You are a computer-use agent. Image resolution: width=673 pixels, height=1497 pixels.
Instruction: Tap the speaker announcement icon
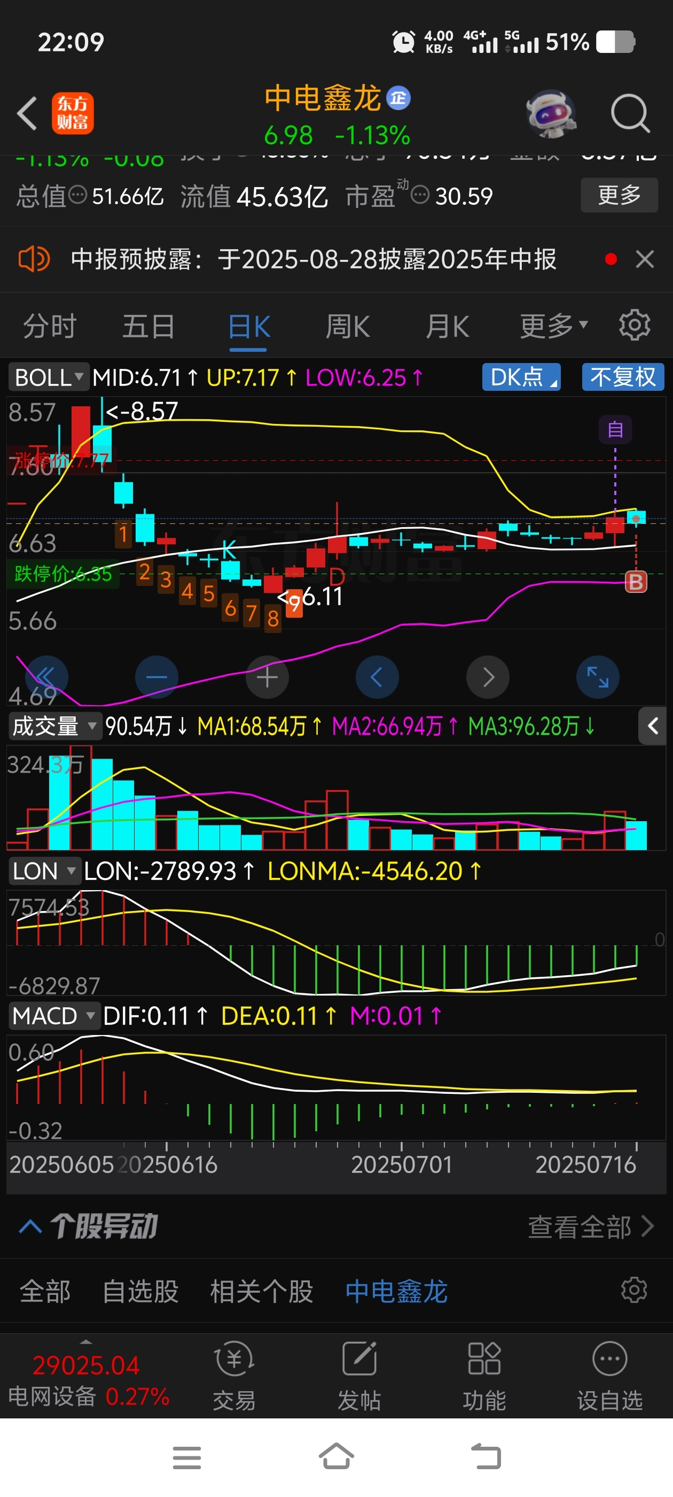tap(34, 259)
